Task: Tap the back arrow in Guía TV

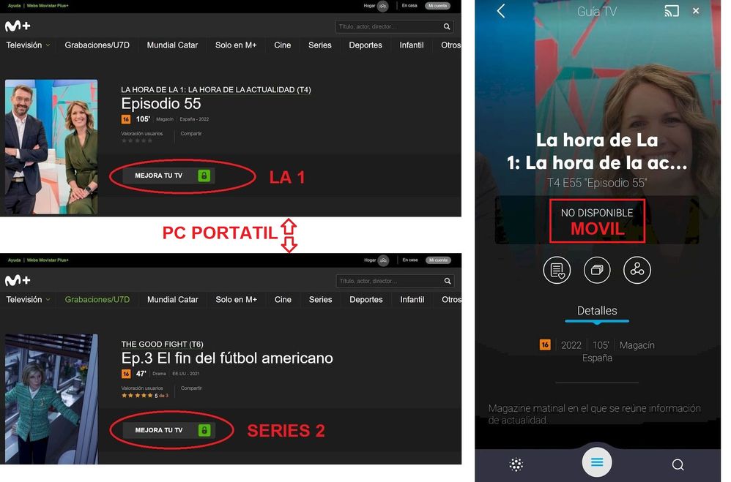Action: (501, 11)
